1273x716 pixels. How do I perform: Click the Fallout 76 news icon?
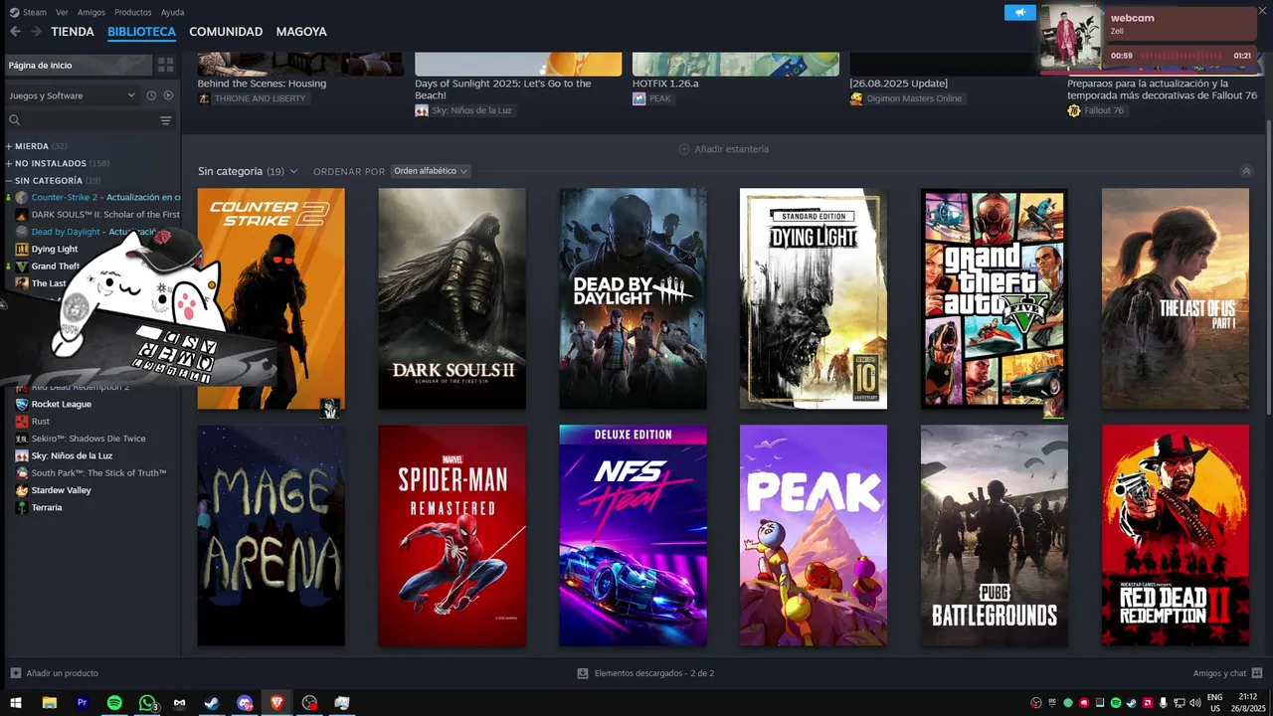coord(1074,110)
